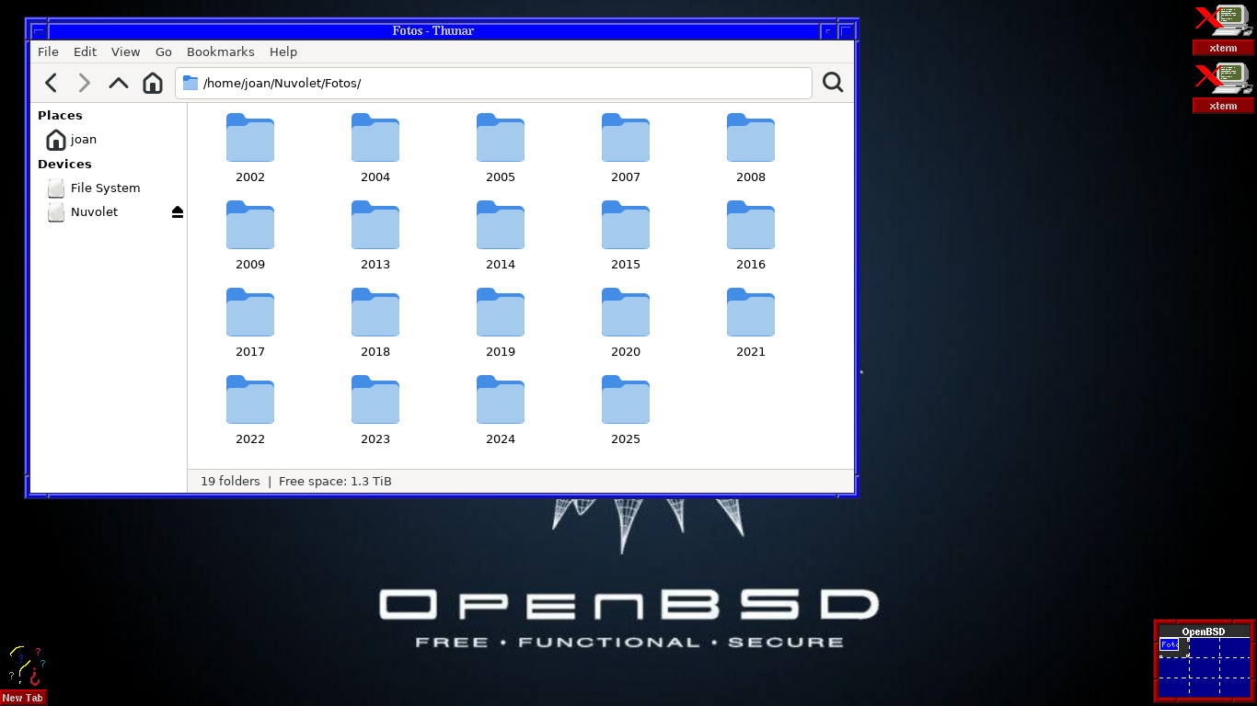Go back with the left arrow button
This screenshot has width=1257, height=706.
52,83
